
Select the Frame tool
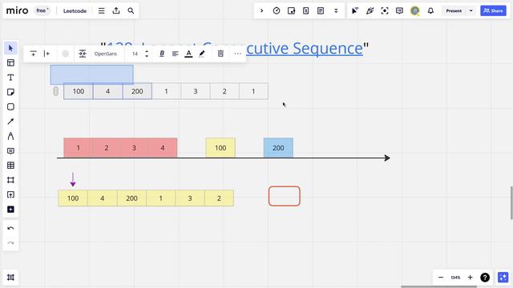tap(10, 180)
